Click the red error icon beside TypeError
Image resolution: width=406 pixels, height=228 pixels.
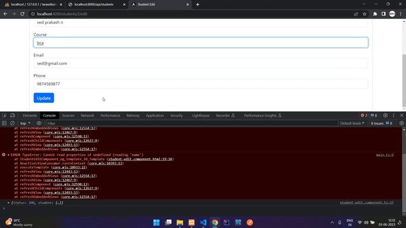click(4, 155)
